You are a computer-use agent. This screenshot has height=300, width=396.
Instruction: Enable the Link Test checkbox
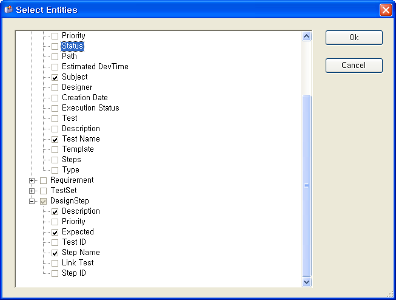click(x=55, y=263)
